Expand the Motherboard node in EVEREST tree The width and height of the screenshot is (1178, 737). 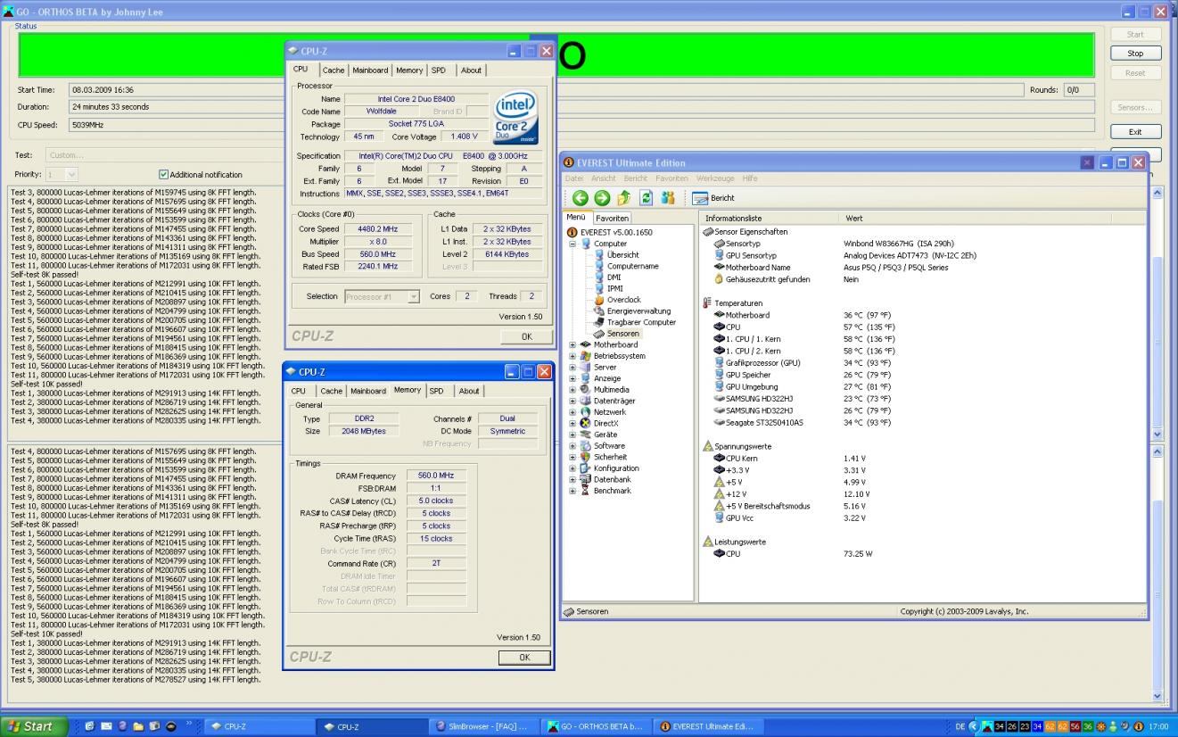click(573, 344)
